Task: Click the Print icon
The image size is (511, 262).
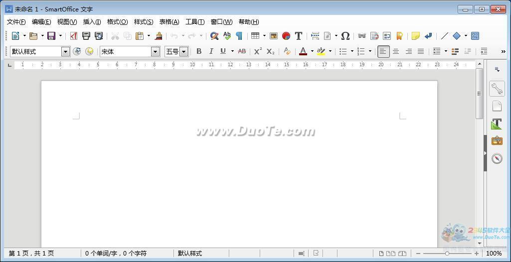Action: click(86, 36)
